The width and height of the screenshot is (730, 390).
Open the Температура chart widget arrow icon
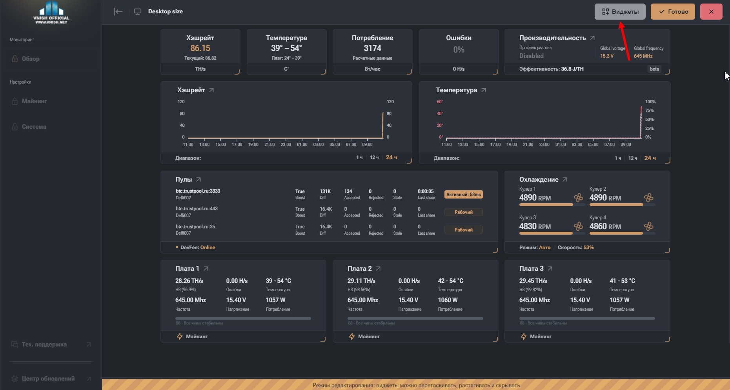point(484,90)
